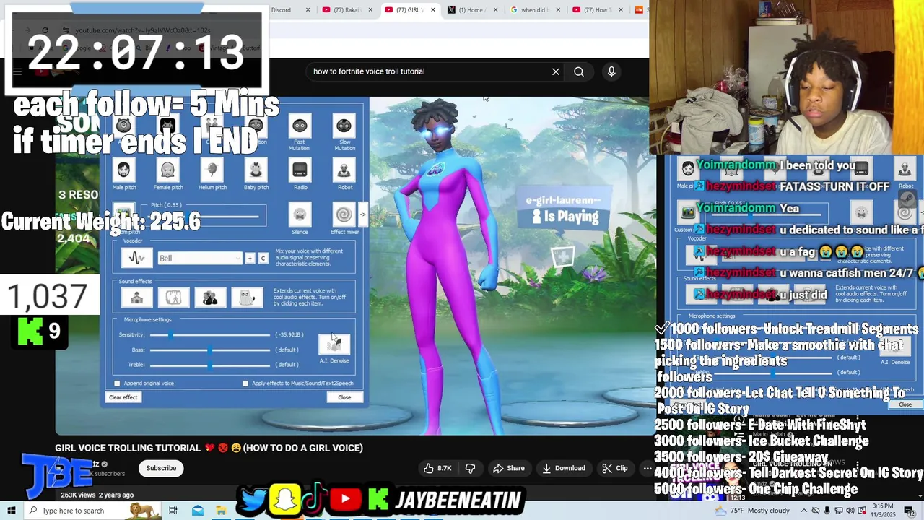Click the vocoder plus button
This screenshot has height=520, width=924.
coord(250,259)
